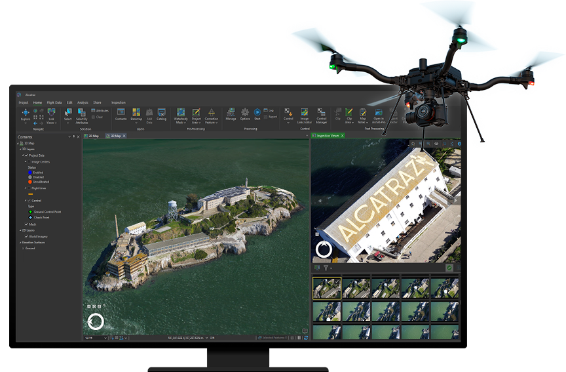
Task: Switch to the Edit ribbon tab
Action: (x=69, y=102)
